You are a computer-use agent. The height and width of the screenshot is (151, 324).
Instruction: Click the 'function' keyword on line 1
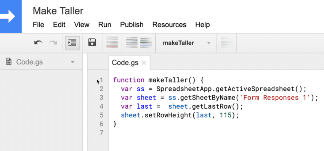point(129,80)
